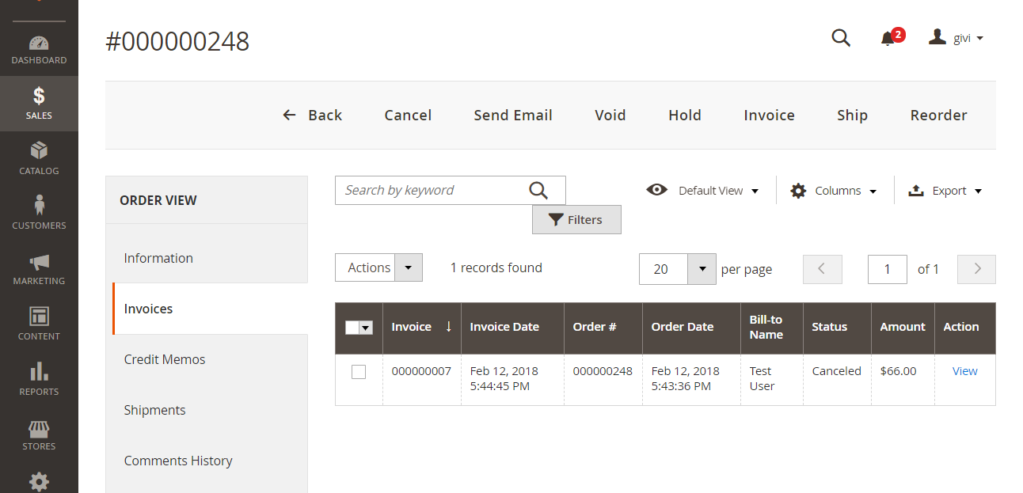Switch to the Comments History tab
The image size is (1023, 493).
(x=207, y=461)
